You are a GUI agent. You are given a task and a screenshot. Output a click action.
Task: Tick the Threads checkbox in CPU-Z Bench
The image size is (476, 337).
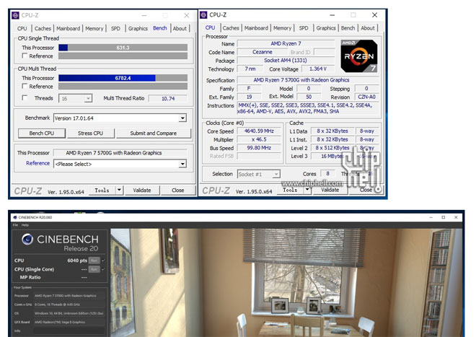click(x=25, y=97)
